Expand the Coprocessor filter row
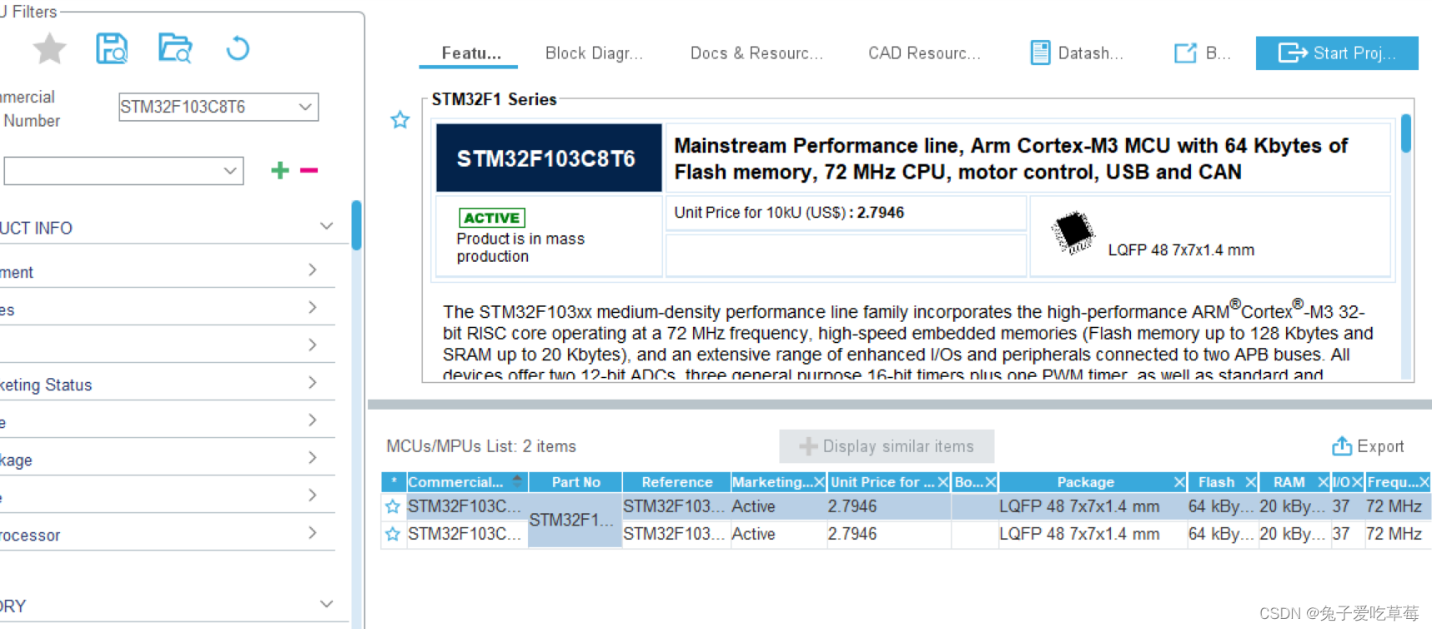 pos(313,533)
